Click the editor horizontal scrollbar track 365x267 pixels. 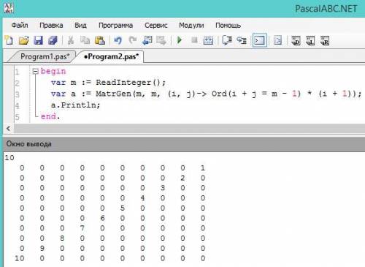[189, 129]
